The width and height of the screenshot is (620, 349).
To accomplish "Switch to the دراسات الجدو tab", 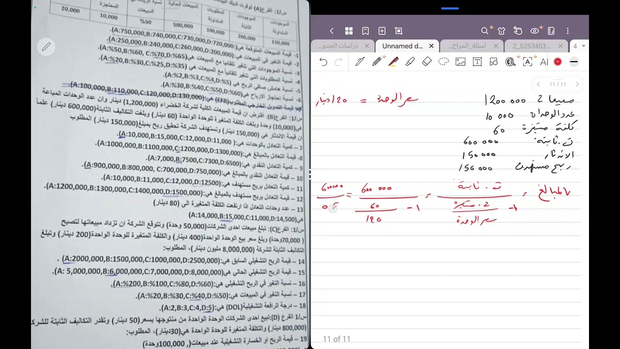I will tap(338, 46).
